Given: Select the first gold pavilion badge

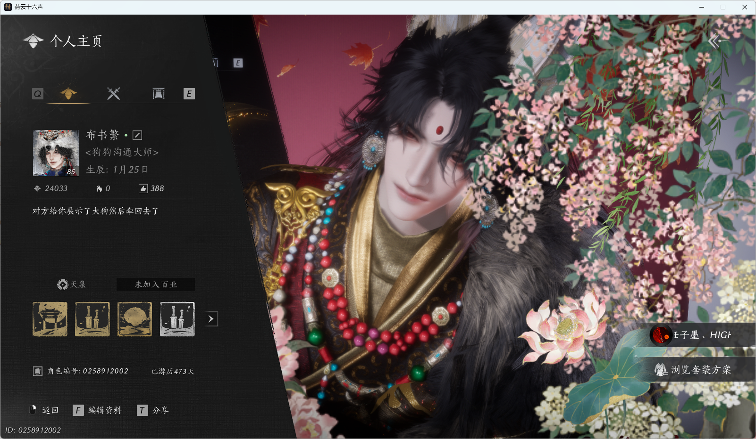Looking at the screenshot, I should coord(50,319).
